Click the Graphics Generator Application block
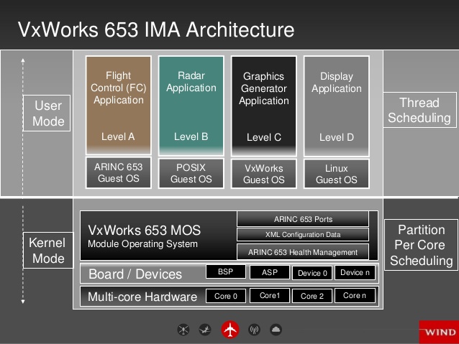Image resolution: width=459 pixels, height=344 pixels. (264, 106)
